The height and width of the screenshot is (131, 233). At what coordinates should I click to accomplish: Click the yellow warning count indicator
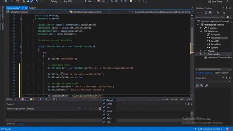pos(32,99)
